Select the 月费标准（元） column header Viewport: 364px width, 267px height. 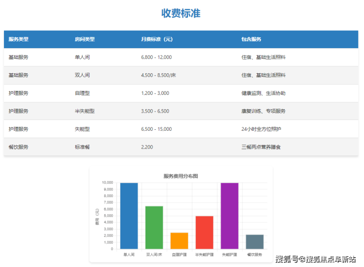click(x=156, y=39)
